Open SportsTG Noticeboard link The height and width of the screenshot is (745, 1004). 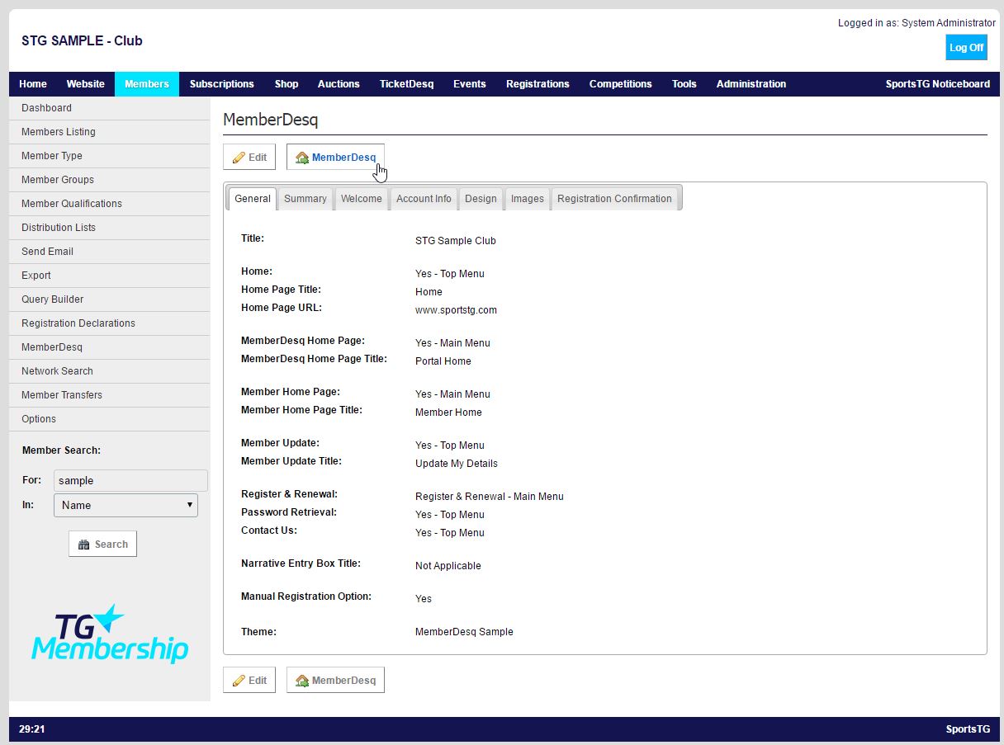coord(938,84)
